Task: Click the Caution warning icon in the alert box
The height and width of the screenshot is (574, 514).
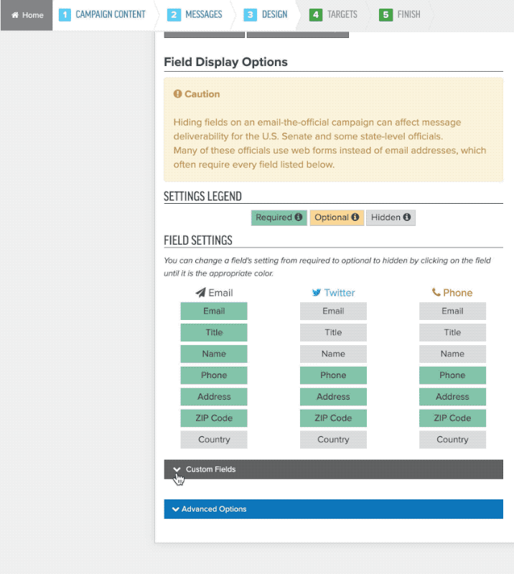Action: [179, 93]
